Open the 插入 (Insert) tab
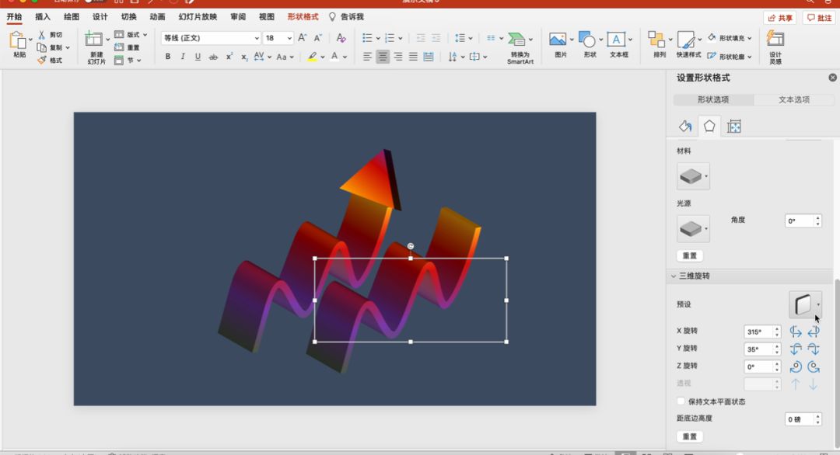The width and height of the screenshot is (840, 455). click(42, 17)
